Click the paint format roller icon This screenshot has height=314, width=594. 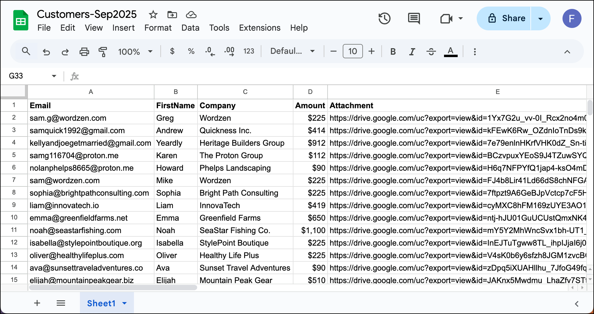tap(103, 52)
